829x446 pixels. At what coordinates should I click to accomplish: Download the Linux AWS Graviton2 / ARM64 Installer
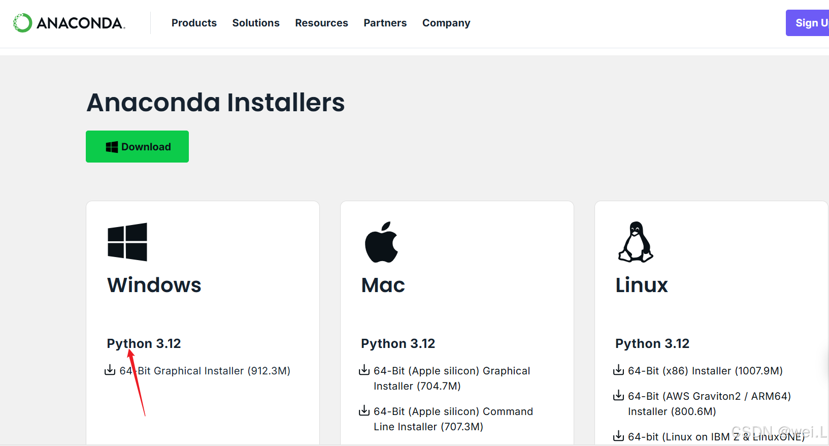(x=709, y=404)
